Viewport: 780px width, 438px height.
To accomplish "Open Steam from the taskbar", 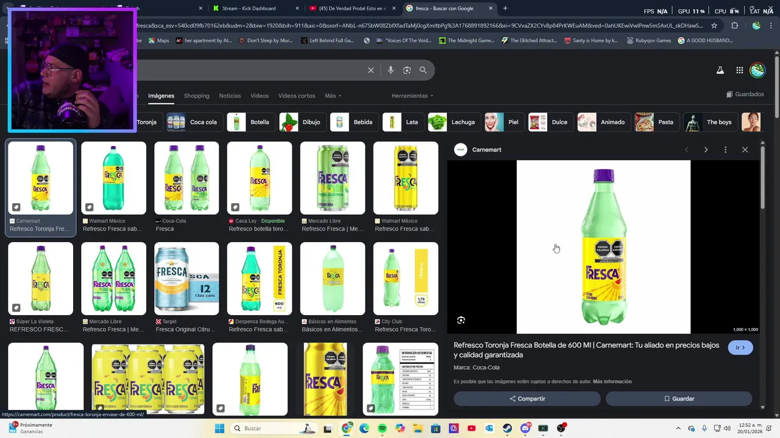I will (508, 428).
